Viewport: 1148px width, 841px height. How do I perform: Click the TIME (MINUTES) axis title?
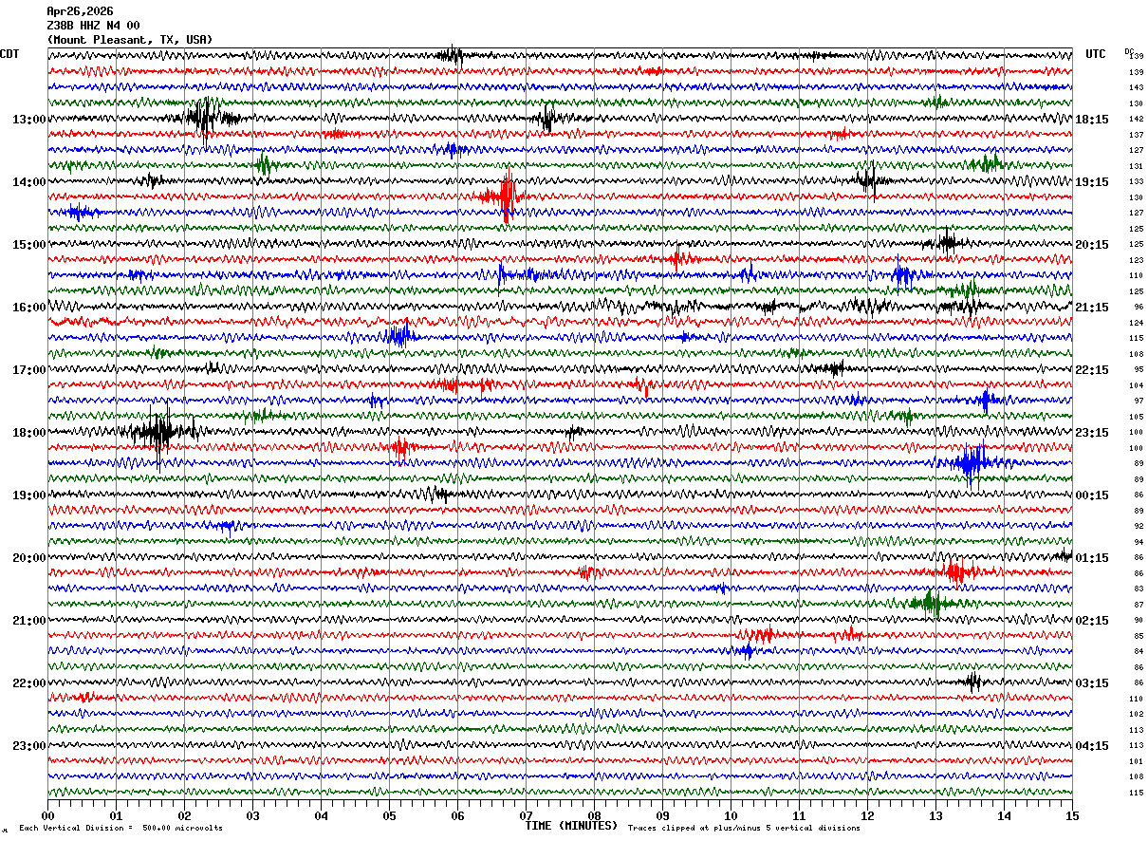coord(571,826)
